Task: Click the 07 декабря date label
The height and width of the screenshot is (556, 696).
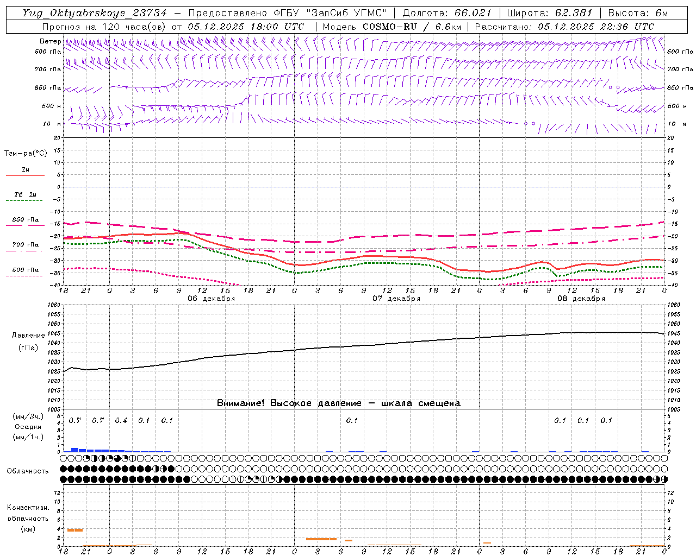Action: click(396, 299)
